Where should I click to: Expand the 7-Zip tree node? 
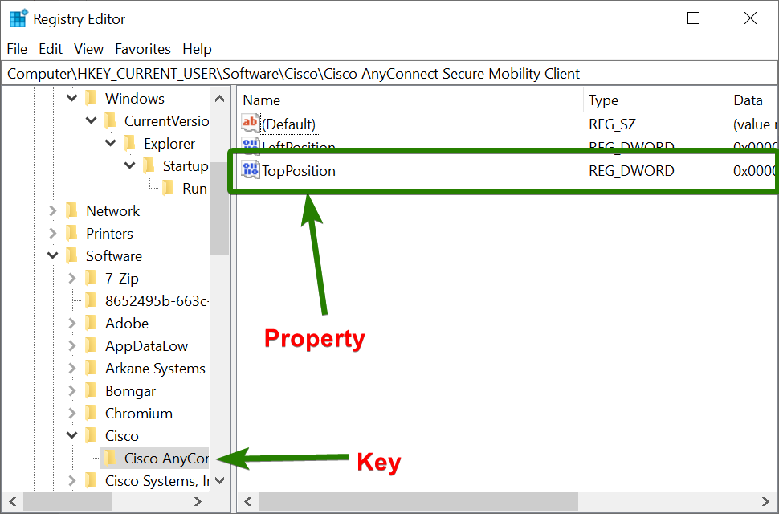(72, 278)
